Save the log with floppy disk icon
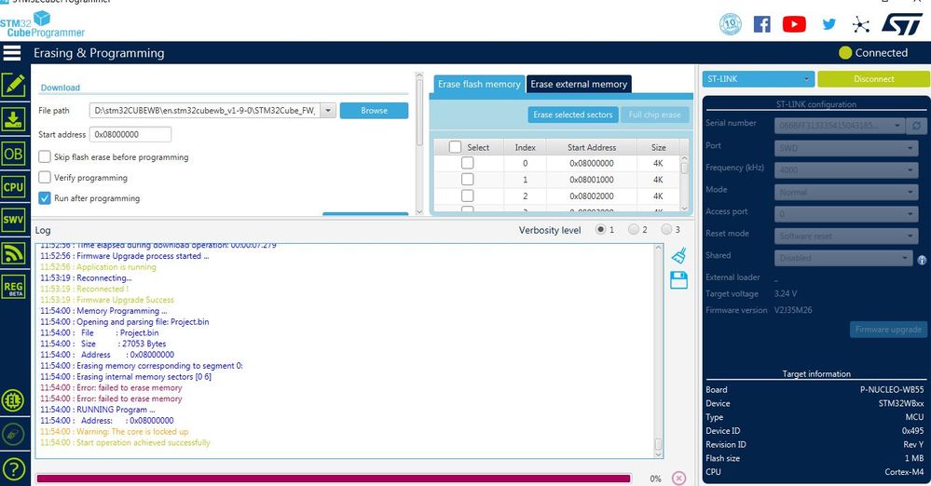 (678, 280)
